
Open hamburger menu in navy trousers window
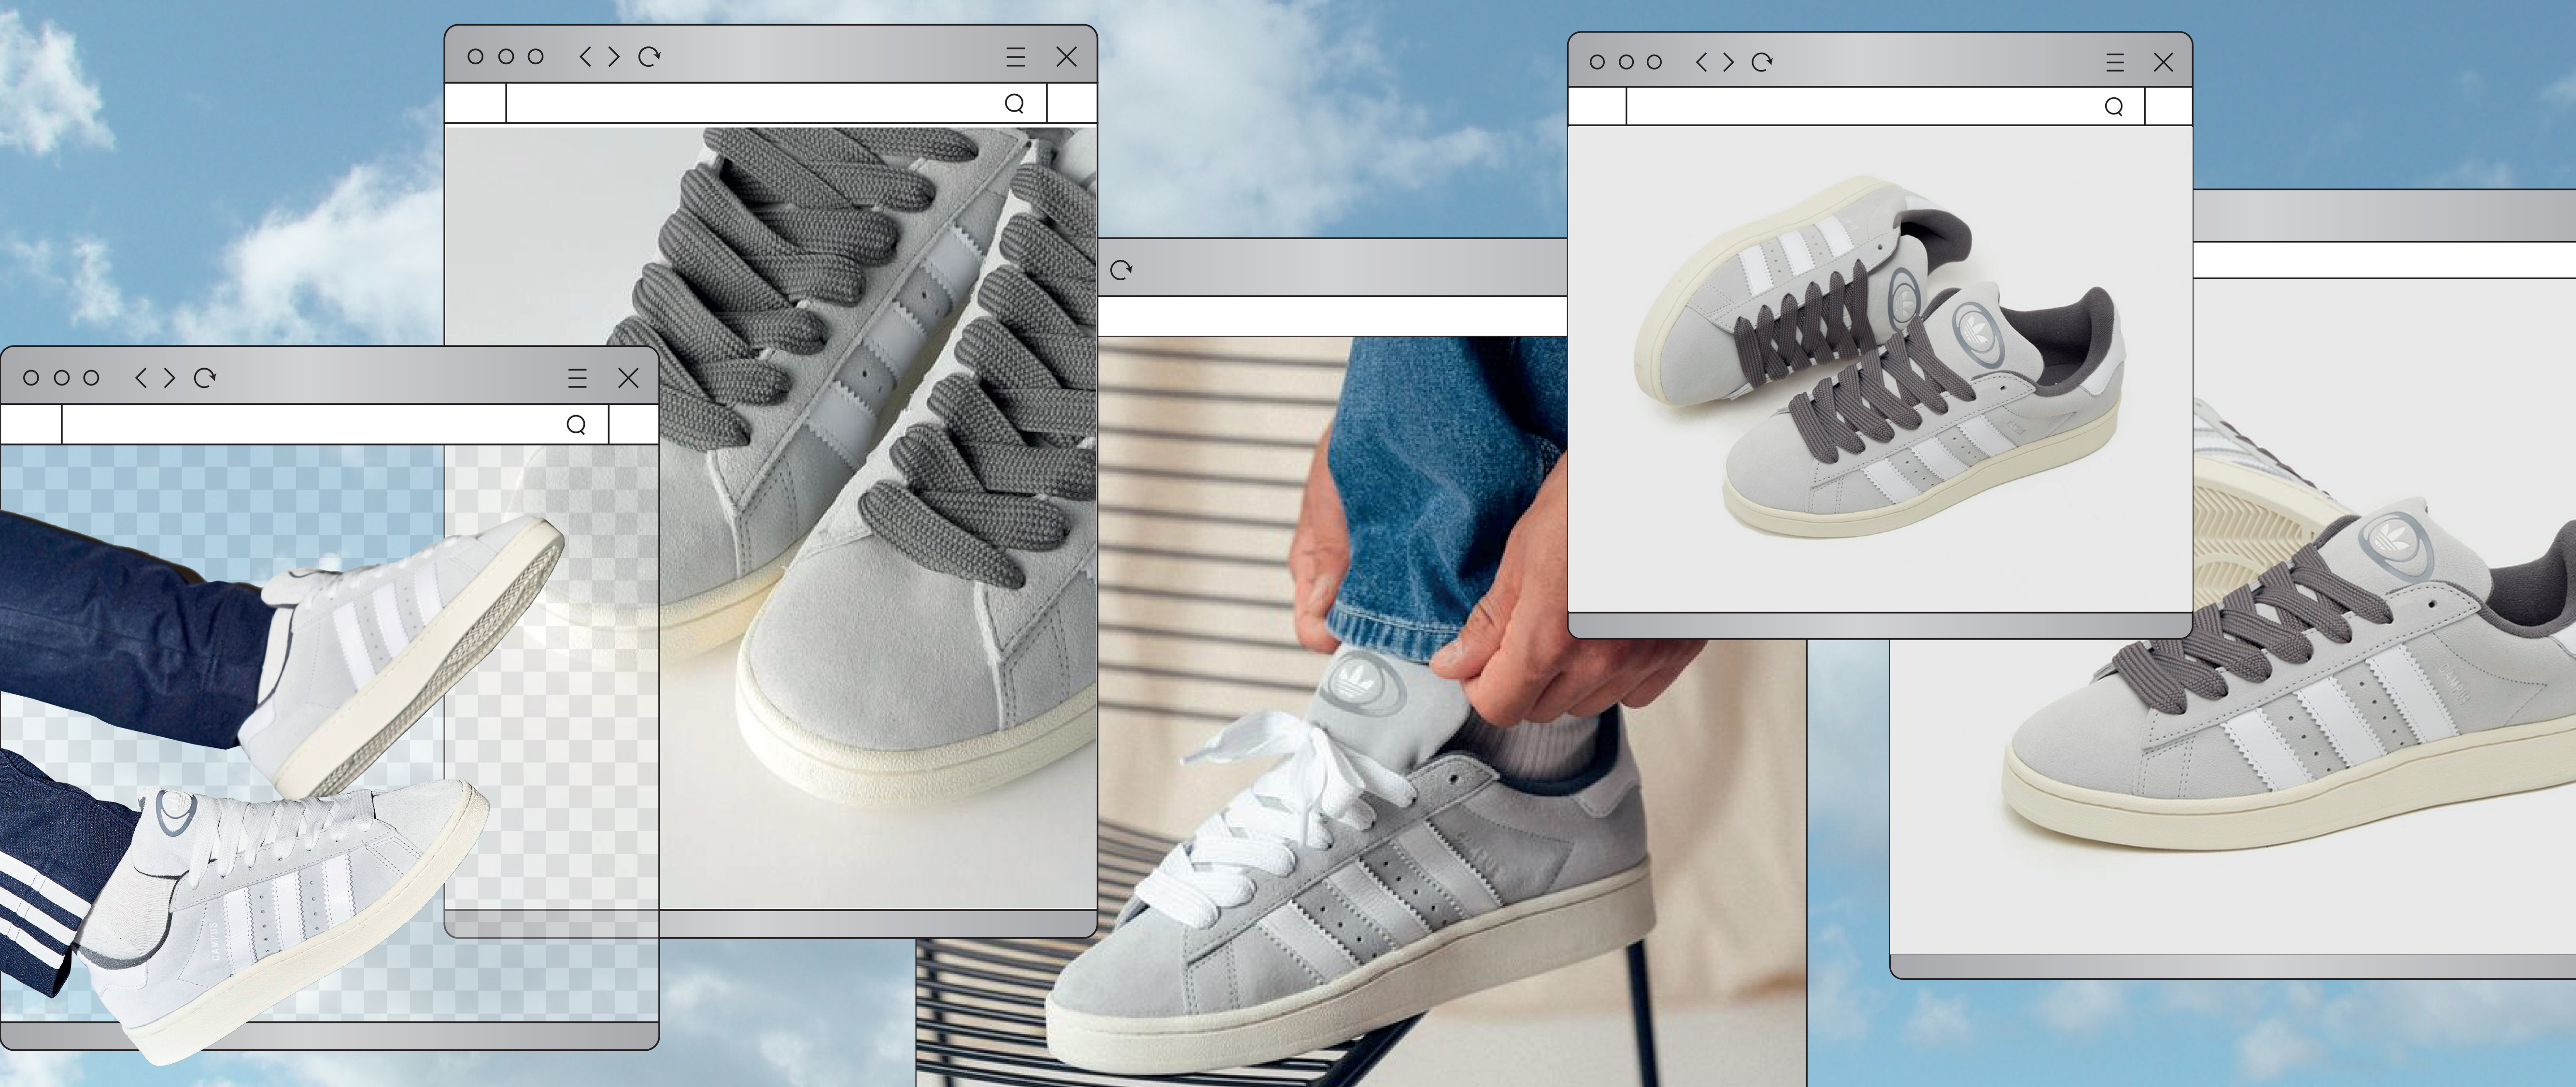click(577, 378)
